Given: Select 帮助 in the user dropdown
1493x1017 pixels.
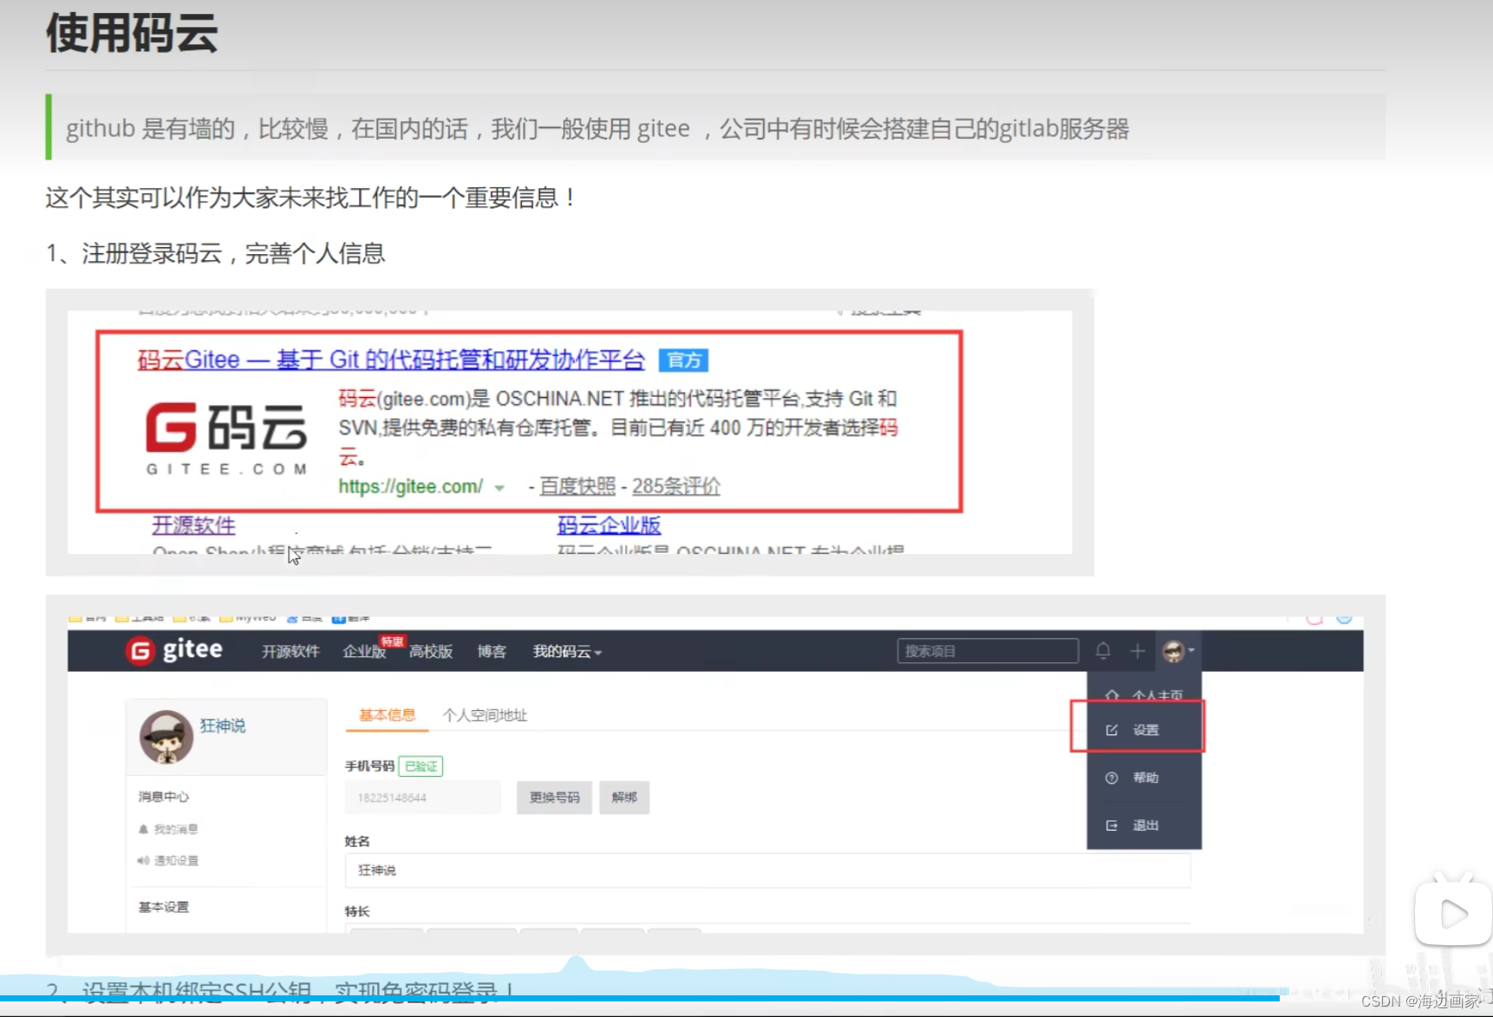Looking at the screenshot, I should (x=1144, y=778).
